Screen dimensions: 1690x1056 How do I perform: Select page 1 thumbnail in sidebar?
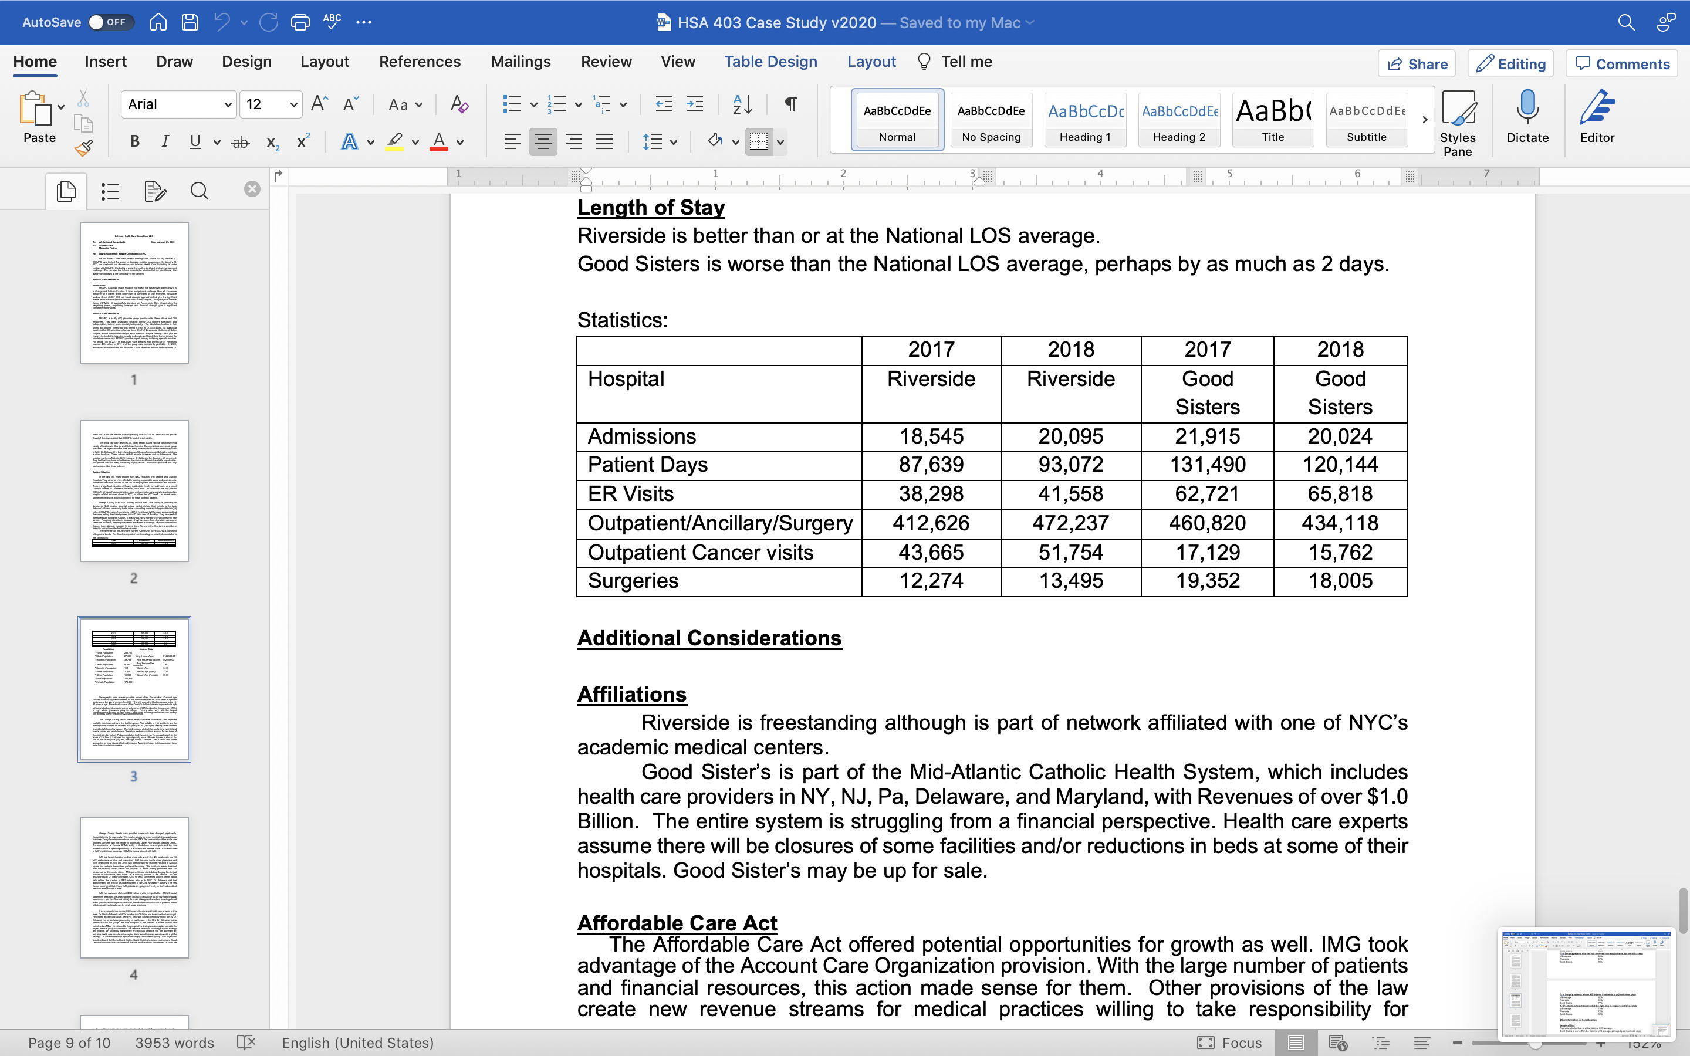[134, 293]
